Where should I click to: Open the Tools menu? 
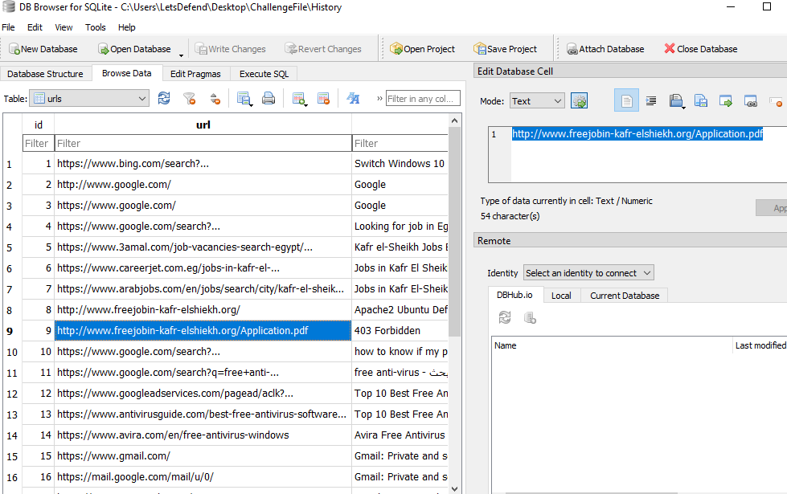click(96, 27)
